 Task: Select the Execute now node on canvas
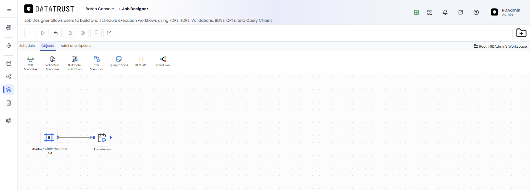coord(102,138)
